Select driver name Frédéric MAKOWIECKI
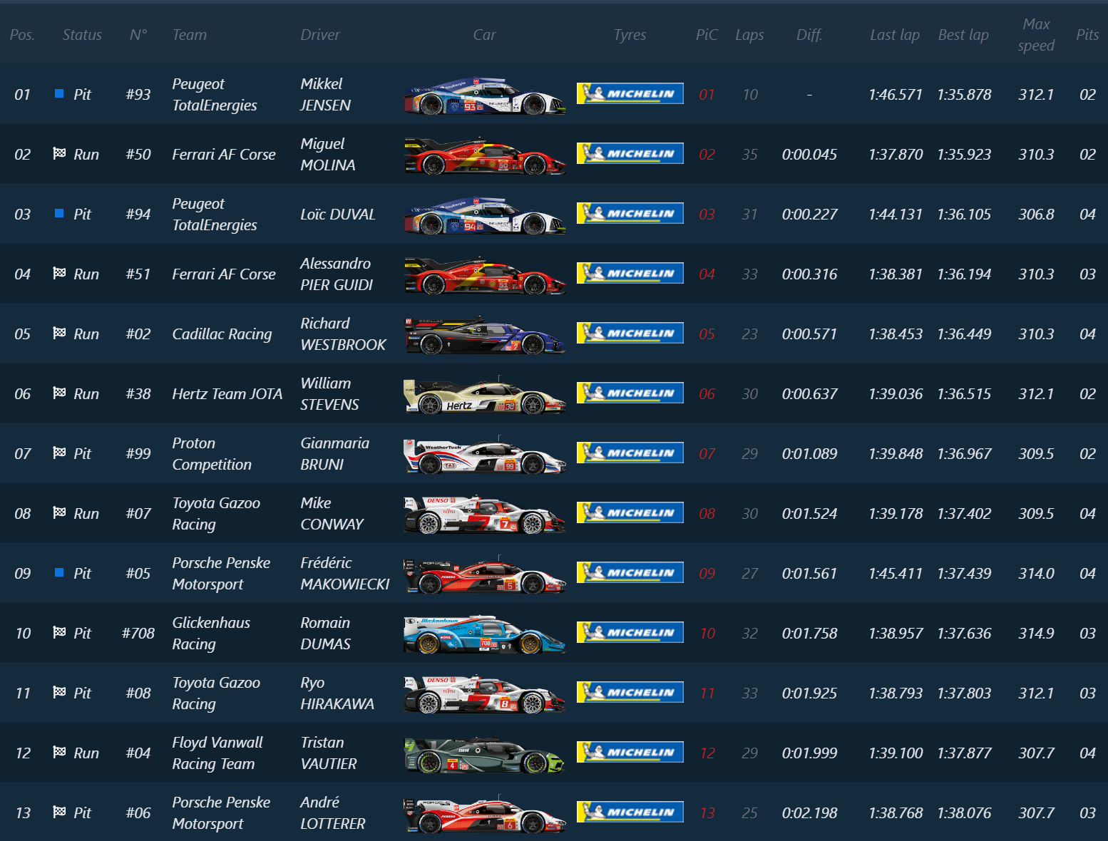The width and height of the screenshot is (1108, 841). [345, 573]
